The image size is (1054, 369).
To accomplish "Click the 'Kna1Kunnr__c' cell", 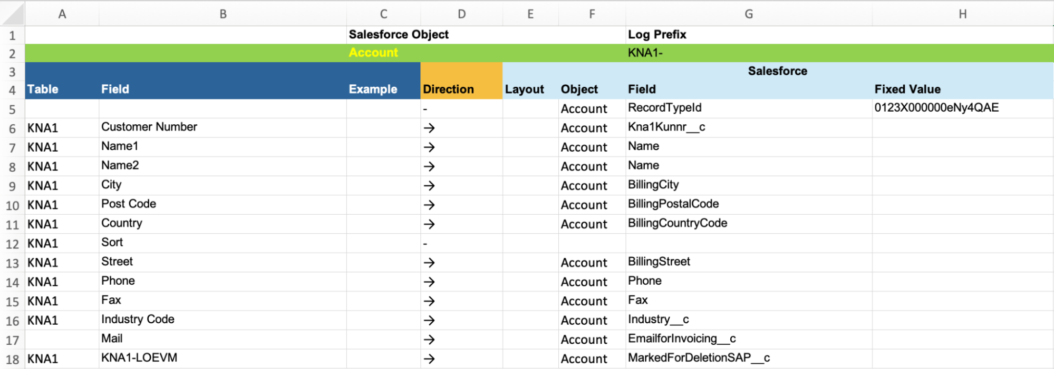I will tap(749, 128).
